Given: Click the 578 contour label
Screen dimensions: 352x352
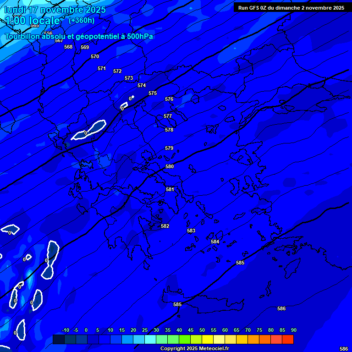Looking at the screenshot, I should pos(169,130).
